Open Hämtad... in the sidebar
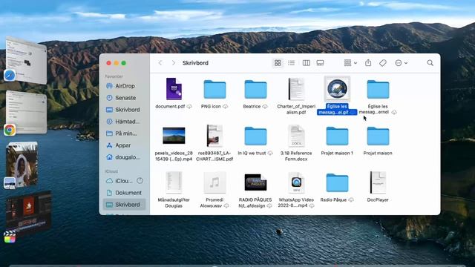 point(124,122)
